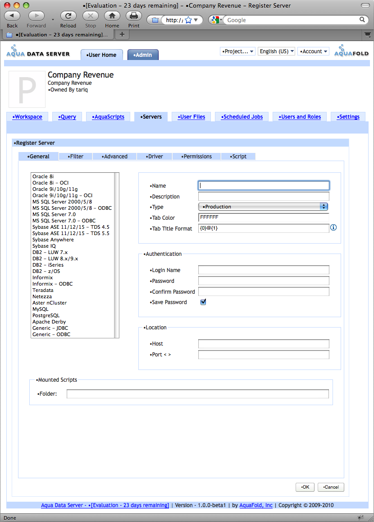
Task: Select Generic - JDBC server type
Action: click(x=73, y=328)
